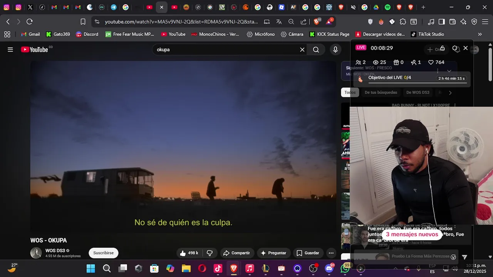
Task: Share the video via Compartir
Action: pyautogui.click(x=237, y=253)
